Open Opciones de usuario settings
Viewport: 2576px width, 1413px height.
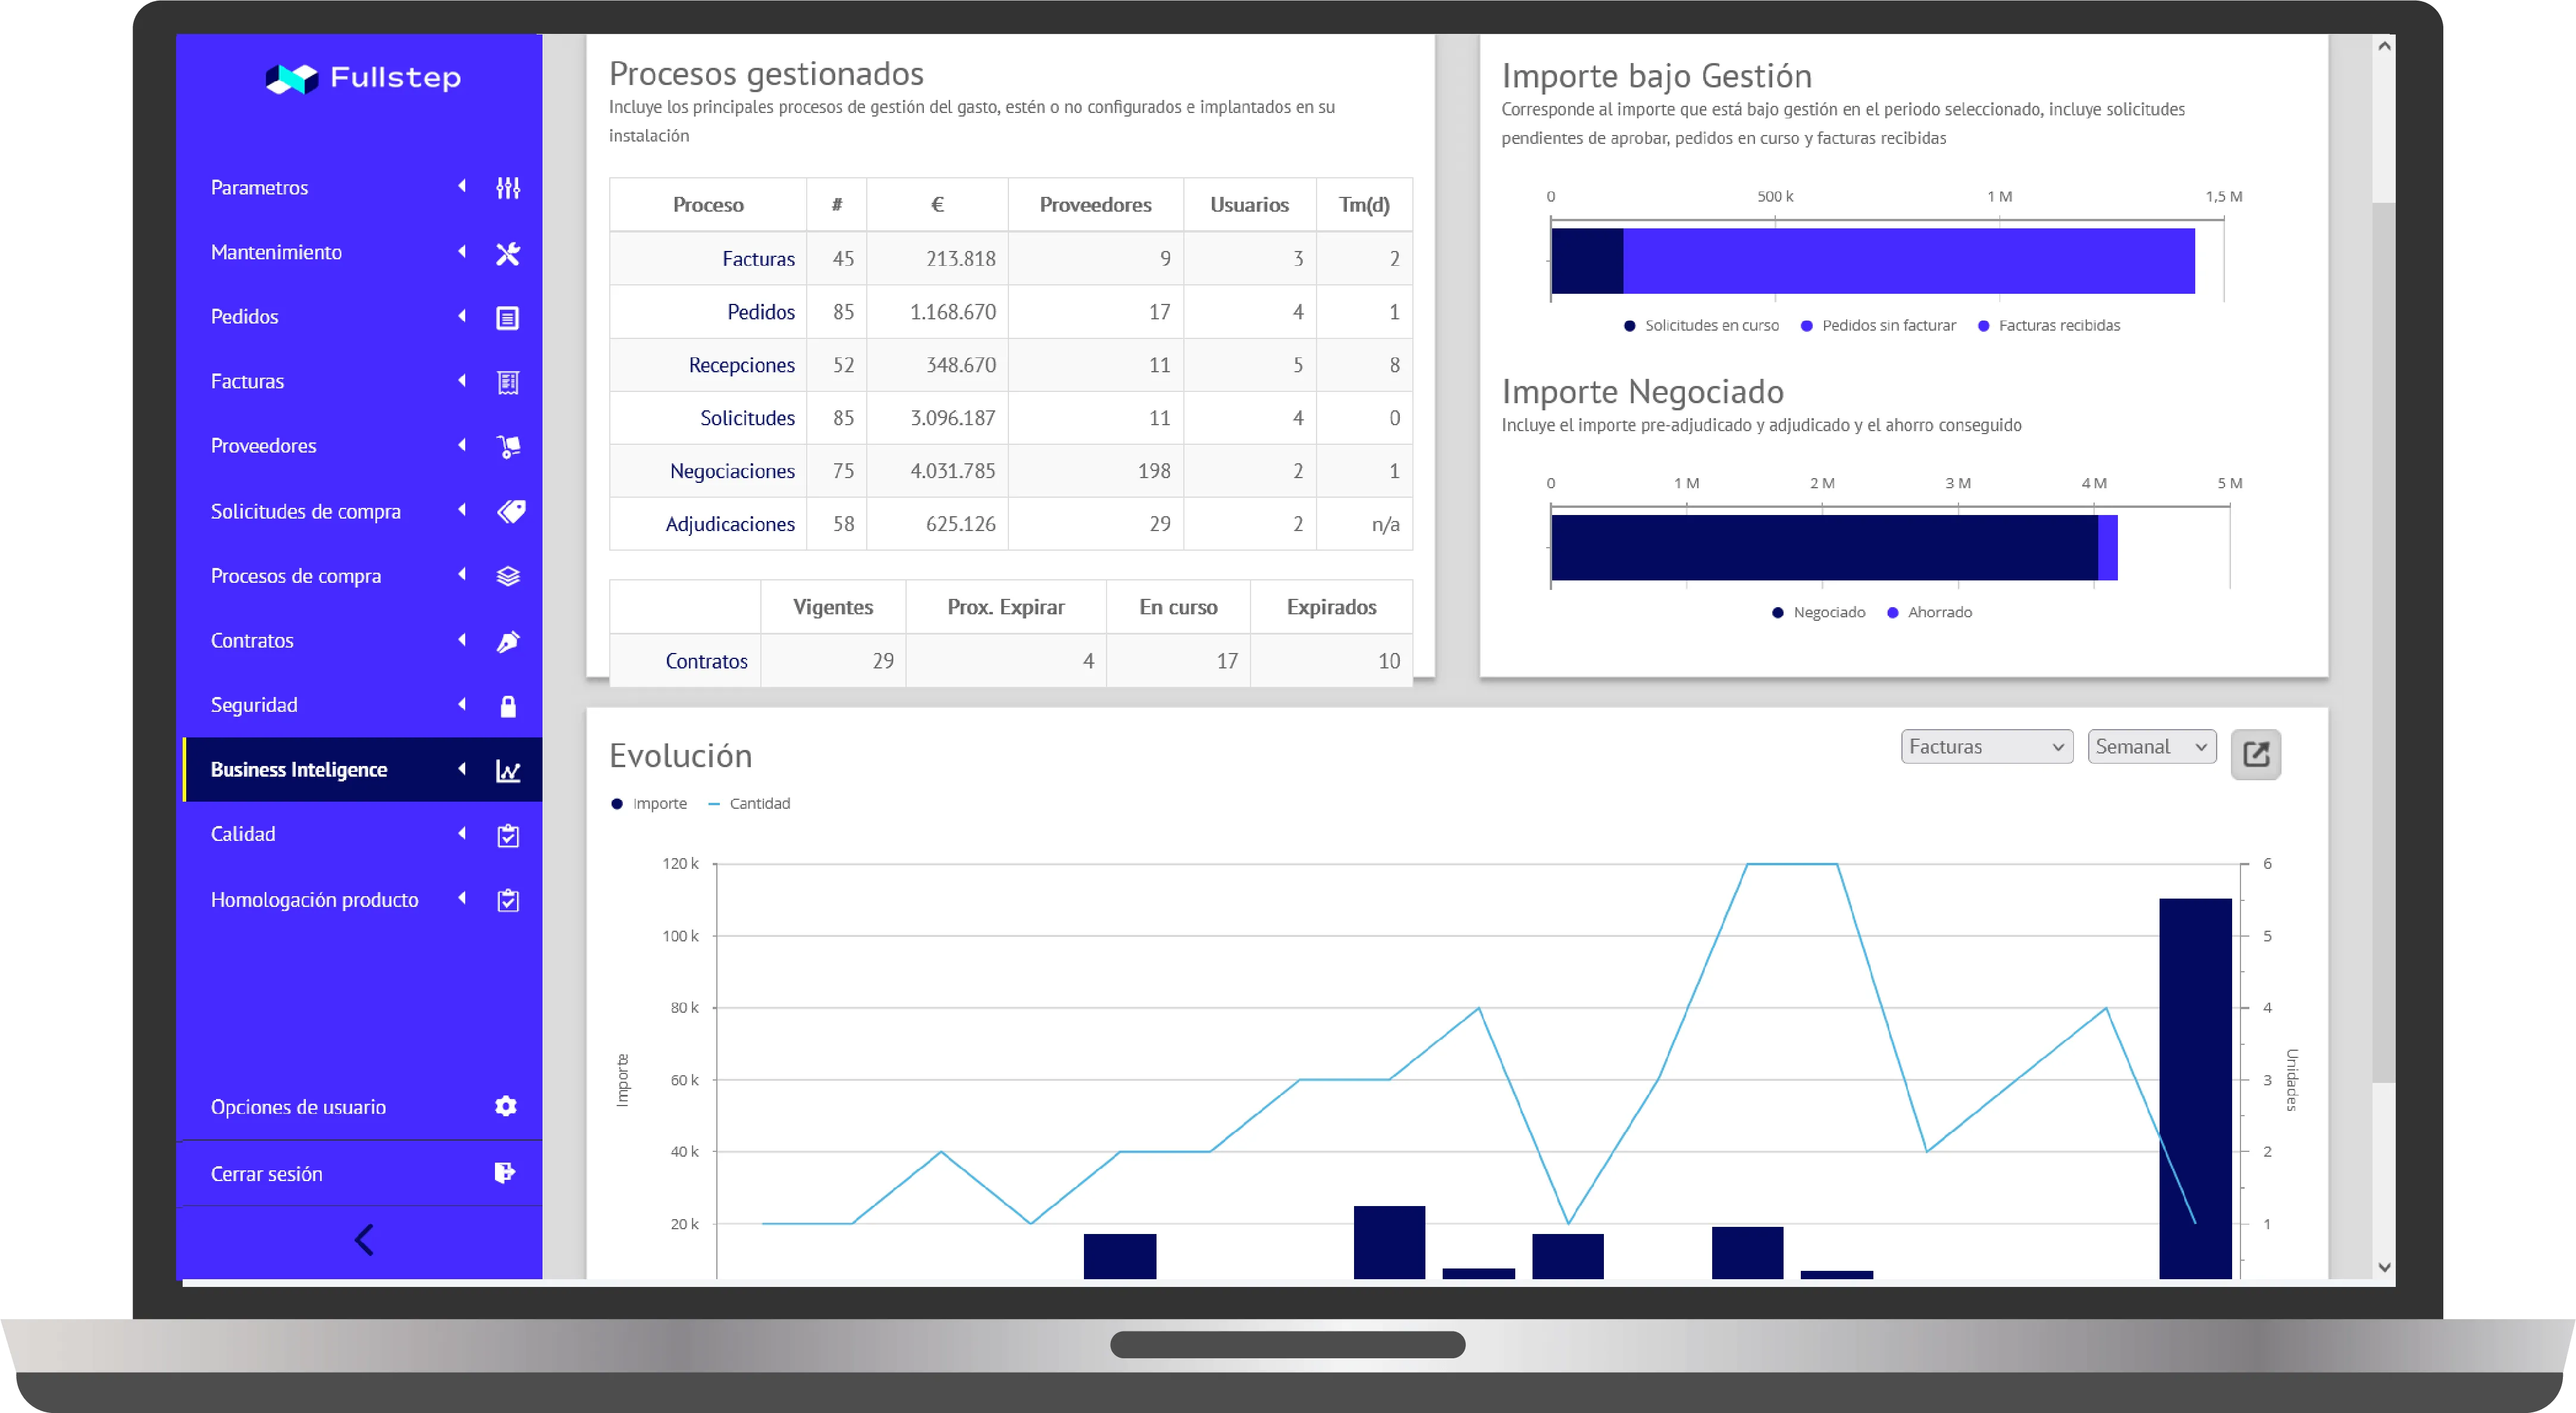[x=298, y=1107]
